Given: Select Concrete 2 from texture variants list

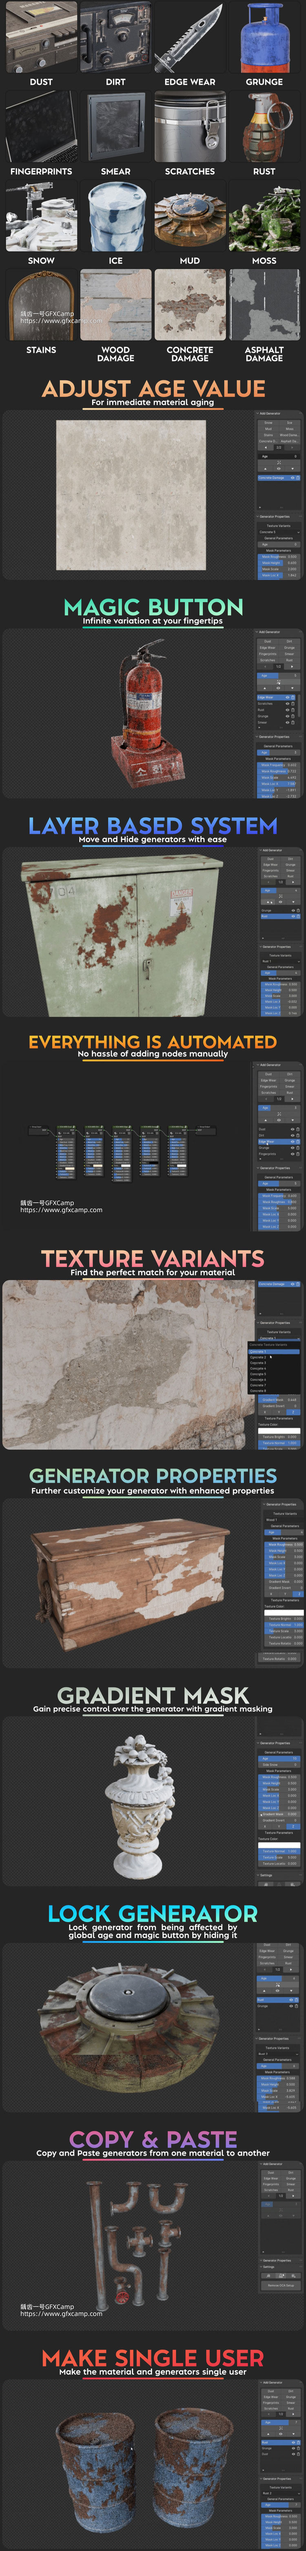Looking at the screenshot, I should (x=274, y=1358).
